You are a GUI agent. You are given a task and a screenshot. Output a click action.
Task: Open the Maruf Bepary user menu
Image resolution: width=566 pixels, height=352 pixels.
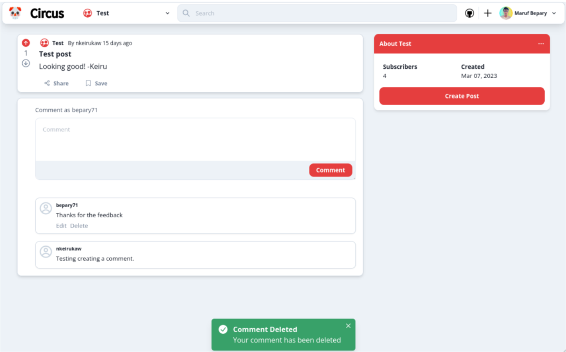(527, 13)
